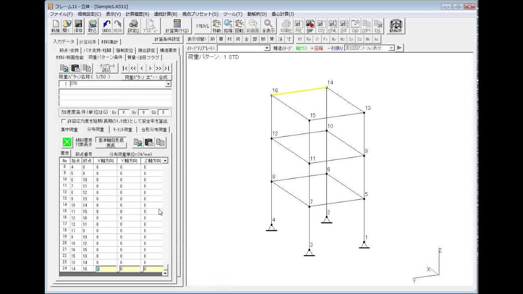The height and width of the screenshot is (294, 523).
Task: Toggle 節 node display button
Action: 212,39
